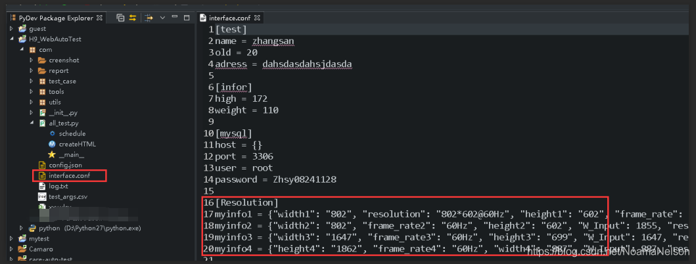This screenshot has height=264, width=696.
Task: Expand the Camaro project
Action: 12,249
